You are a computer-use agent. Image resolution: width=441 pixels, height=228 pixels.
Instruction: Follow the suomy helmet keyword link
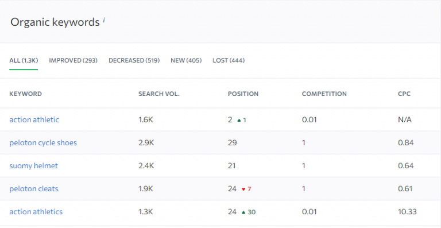click(33, 166)
